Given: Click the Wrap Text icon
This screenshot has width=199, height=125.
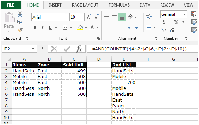Looking at the screenshot, I should click(x=149, y=17).
